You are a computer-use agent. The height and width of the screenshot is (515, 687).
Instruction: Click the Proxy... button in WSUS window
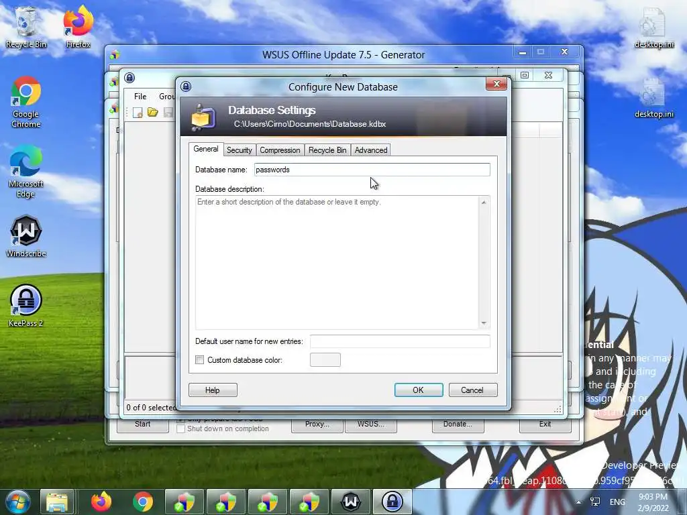pyautogui.click(x=317, y=424)
